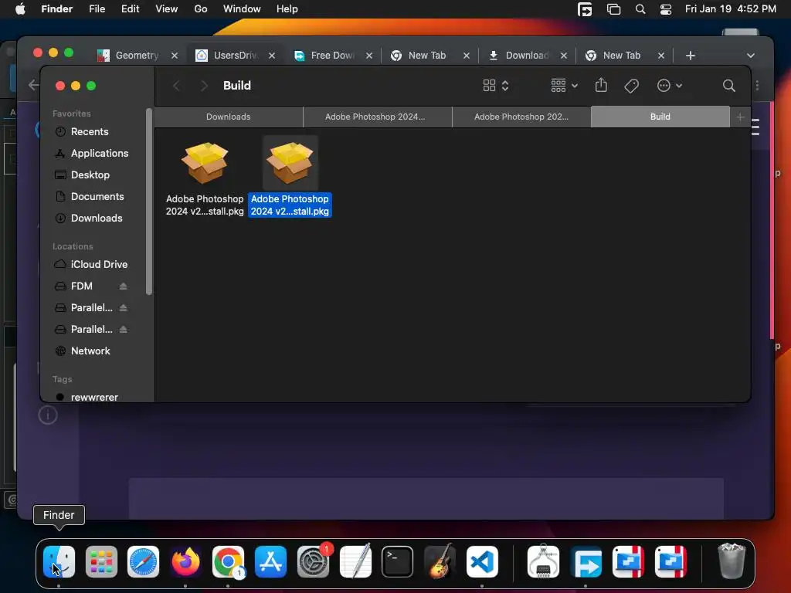Open the App Store from the Dock
The image size is (791, 593).
271,562
